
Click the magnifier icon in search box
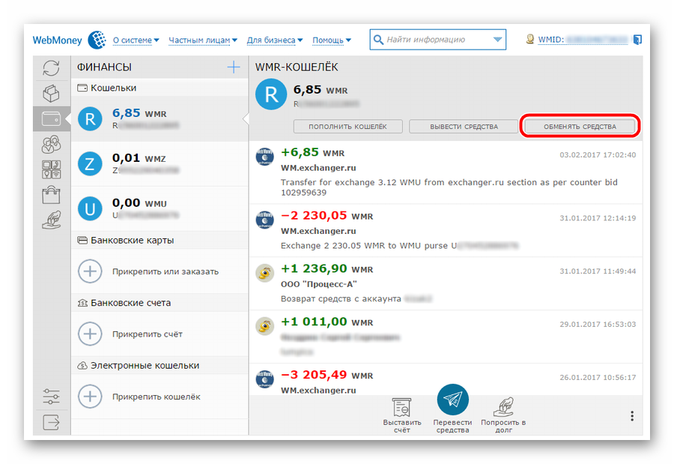(378, 40)
